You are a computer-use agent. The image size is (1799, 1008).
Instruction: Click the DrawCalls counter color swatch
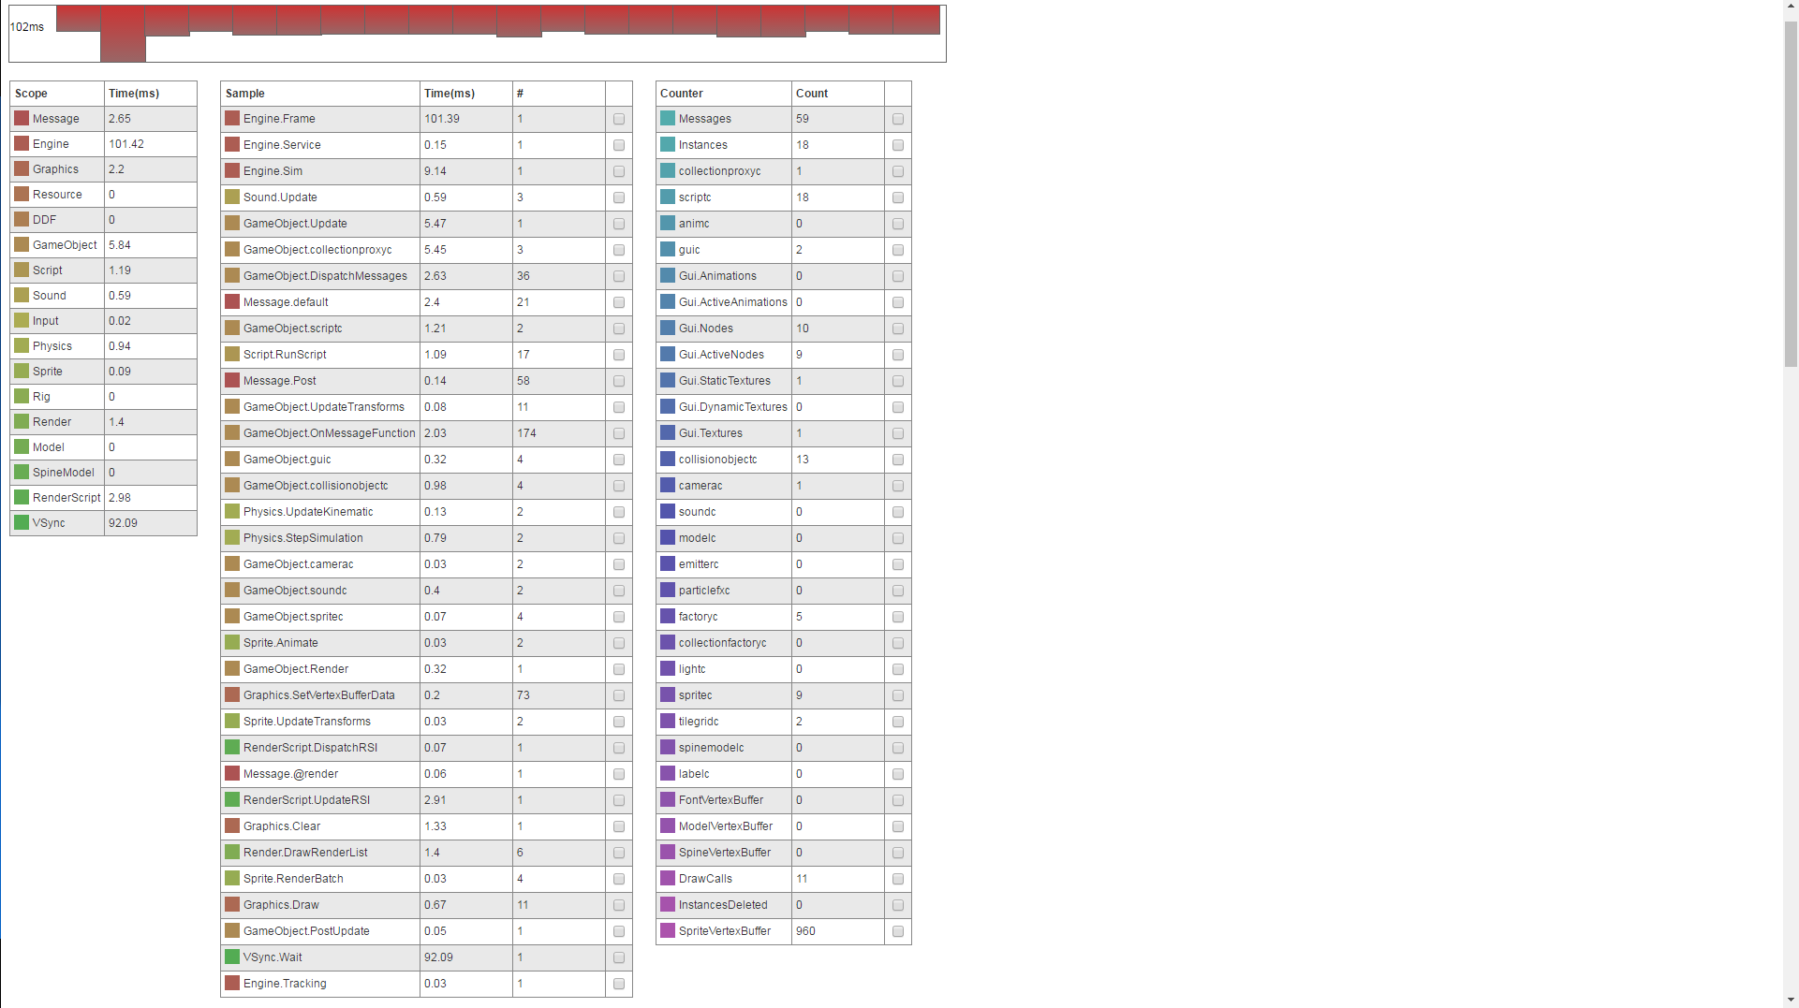point(668,879)
